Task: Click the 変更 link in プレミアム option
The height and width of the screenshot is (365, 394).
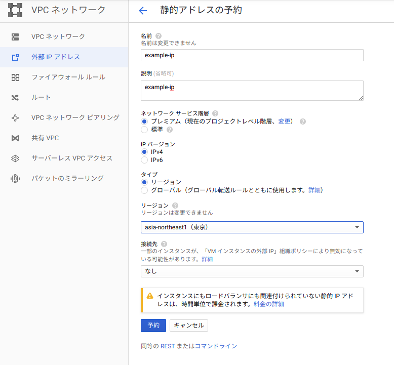Action: 284,121
